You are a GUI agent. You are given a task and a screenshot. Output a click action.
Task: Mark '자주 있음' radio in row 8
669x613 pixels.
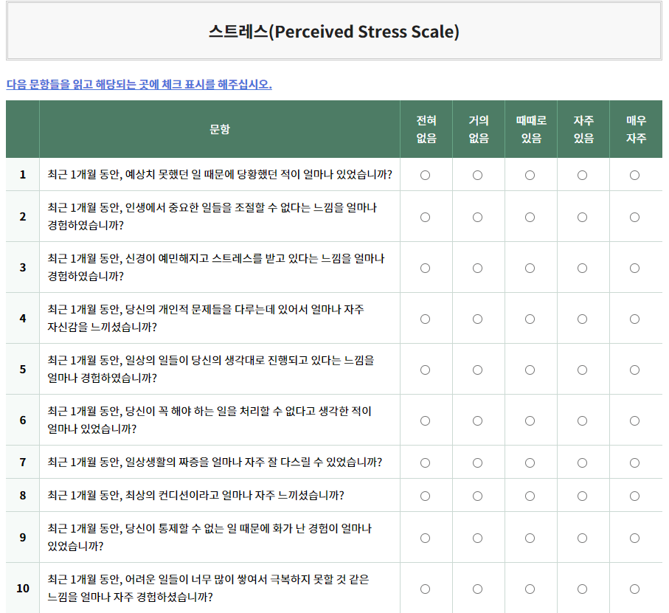pyautogui.click(x=583, y=496)
